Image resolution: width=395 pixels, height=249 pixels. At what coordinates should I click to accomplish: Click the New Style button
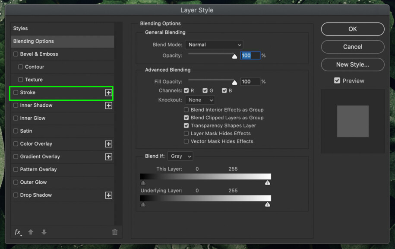352,64
